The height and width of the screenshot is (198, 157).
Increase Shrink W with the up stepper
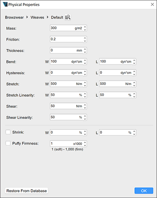pyautogui.click(x=85, y=131)
